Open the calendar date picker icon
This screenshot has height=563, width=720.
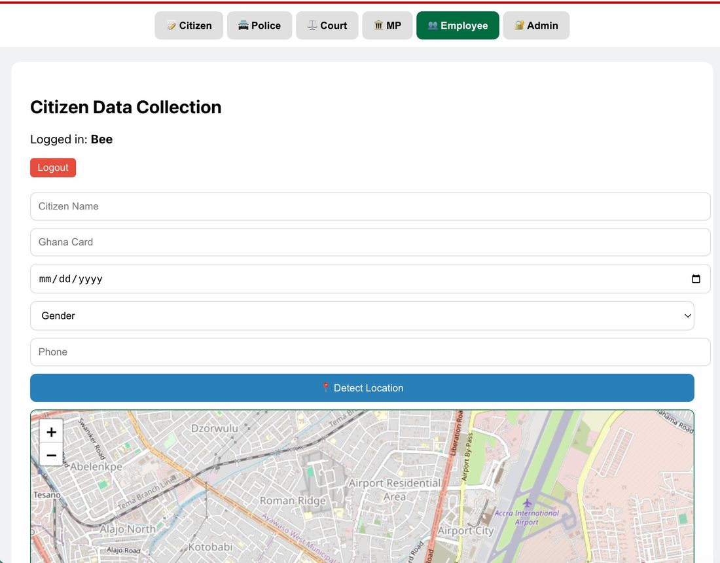[x=696, y=279]
